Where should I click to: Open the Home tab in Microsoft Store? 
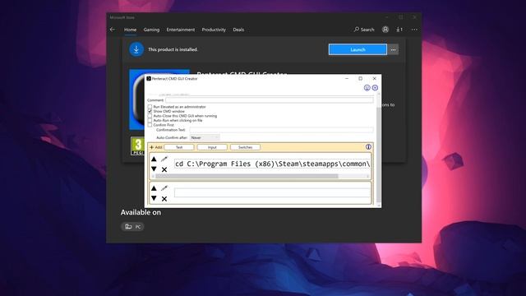130,30
